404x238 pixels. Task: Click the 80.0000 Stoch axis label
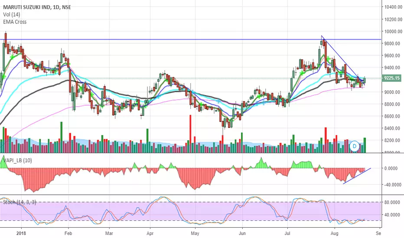coord(393,202)
